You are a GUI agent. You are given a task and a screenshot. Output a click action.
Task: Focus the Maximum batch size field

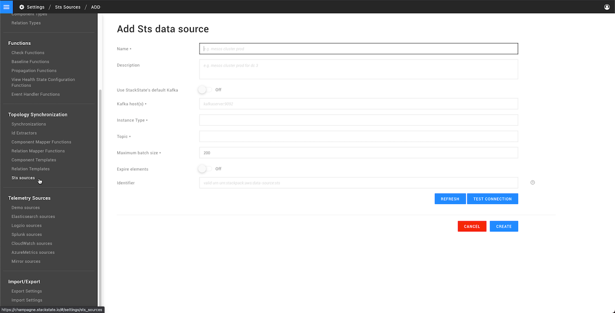tap(358, 153)
